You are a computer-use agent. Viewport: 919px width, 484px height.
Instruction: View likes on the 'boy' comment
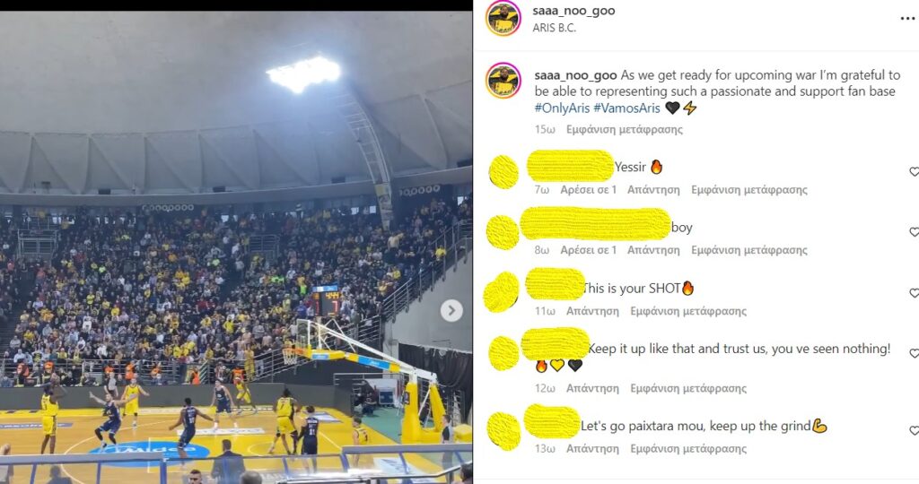point(589,250)
